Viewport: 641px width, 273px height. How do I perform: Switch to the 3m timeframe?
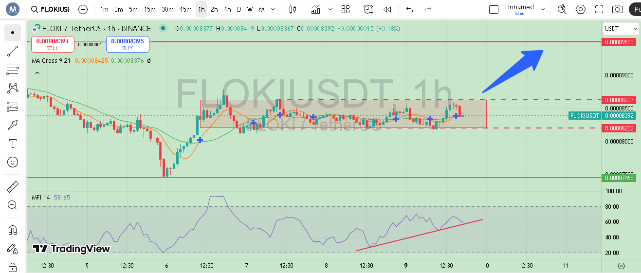[119, 9]
